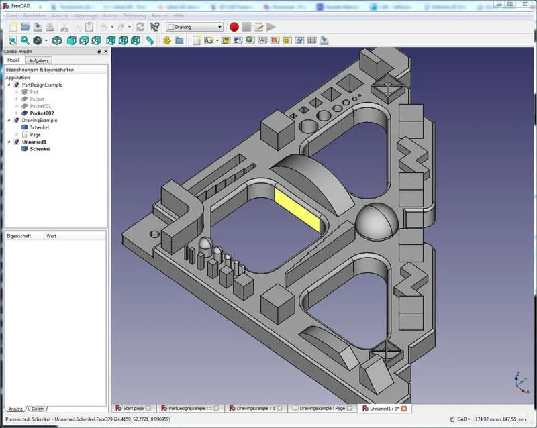Select the Schenkel item under Unnamed1
The height and width of the screenshot is (428, 537).
pos(40,149)
